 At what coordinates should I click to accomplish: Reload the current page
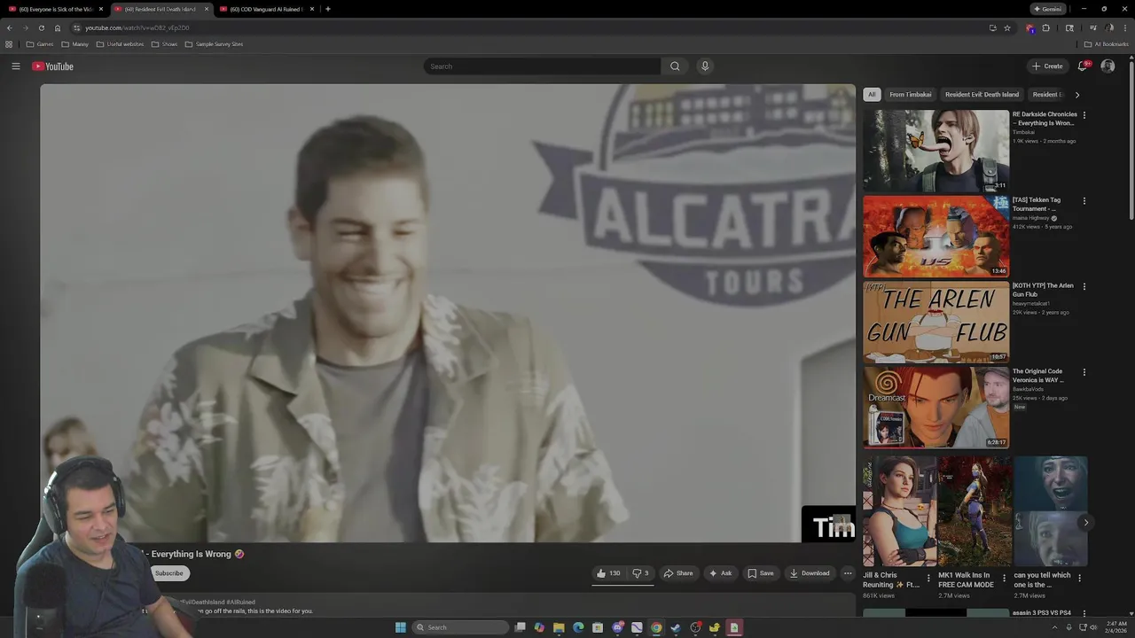(x=41, y=27)
